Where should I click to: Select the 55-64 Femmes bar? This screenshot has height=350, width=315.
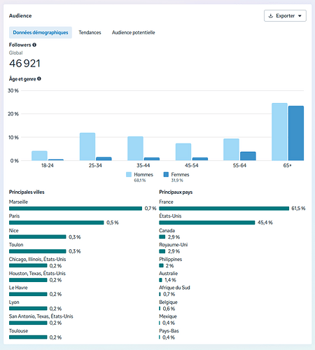pyautogui.click(x=248, y=156)
